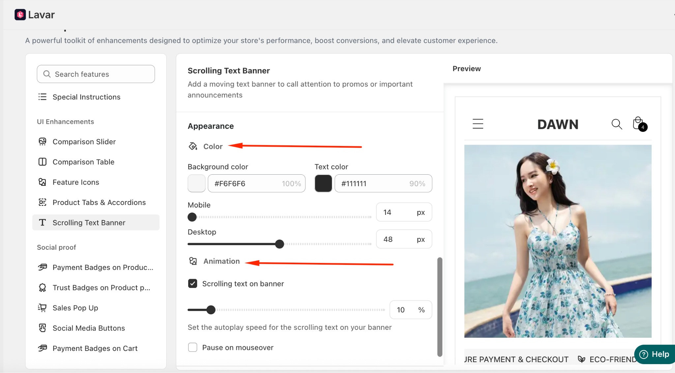Uncheck Scrolling text on banner

[192, 284]
